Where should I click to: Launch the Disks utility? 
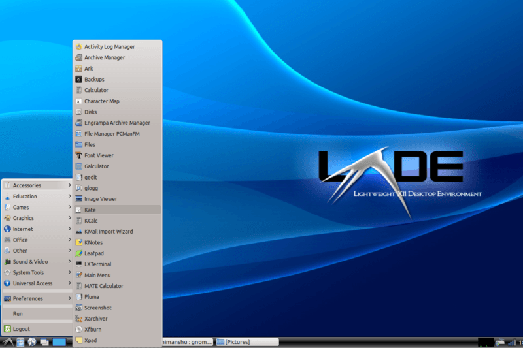(x=117, y=112)
